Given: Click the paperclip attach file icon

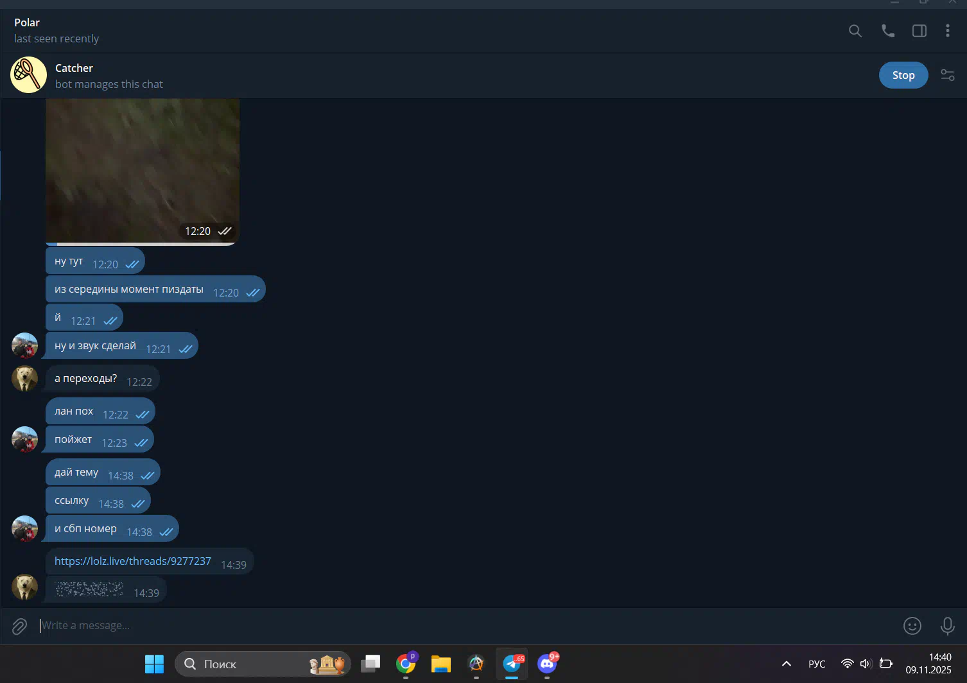Looking at the screenshot, I should [x=19, y=626].
